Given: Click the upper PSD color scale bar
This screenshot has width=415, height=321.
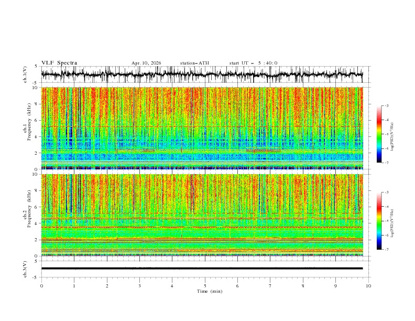Looking at the screenshot, I should (379, 134).
